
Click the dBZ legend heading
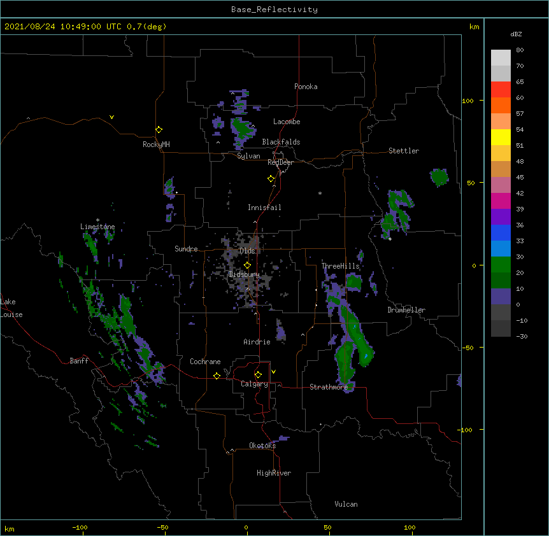[x=516, y=34]
